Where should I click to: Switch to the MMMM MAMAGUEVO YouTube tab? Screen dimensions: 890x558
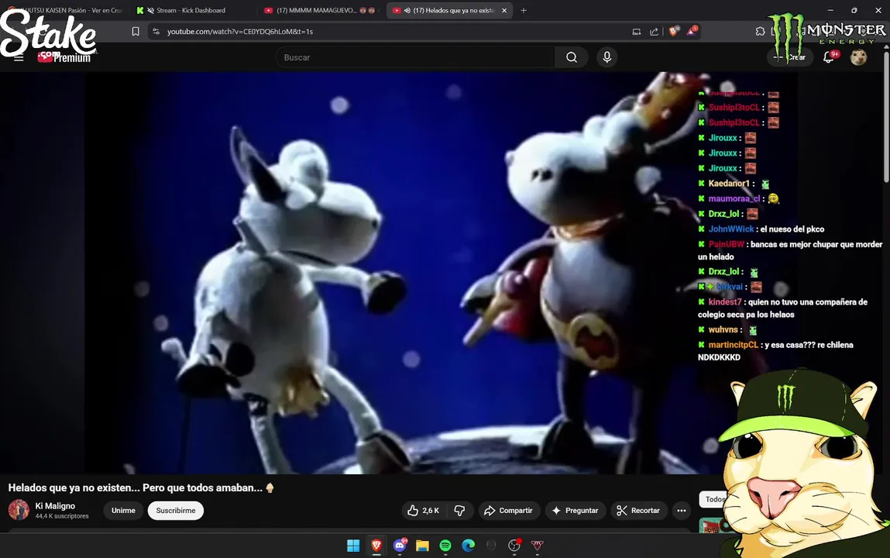(x=321, y=10)
